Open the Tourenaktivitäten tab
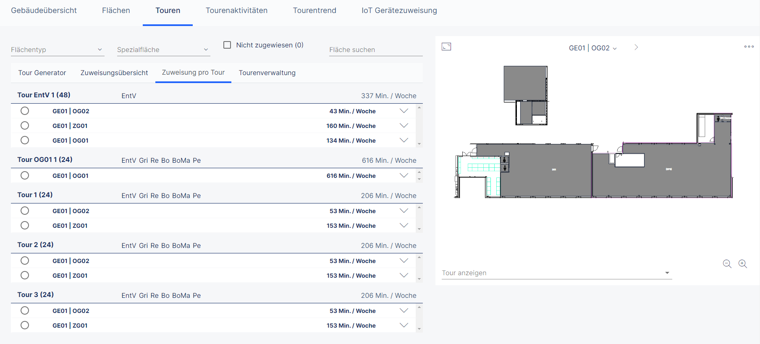 tap(236, 10)
